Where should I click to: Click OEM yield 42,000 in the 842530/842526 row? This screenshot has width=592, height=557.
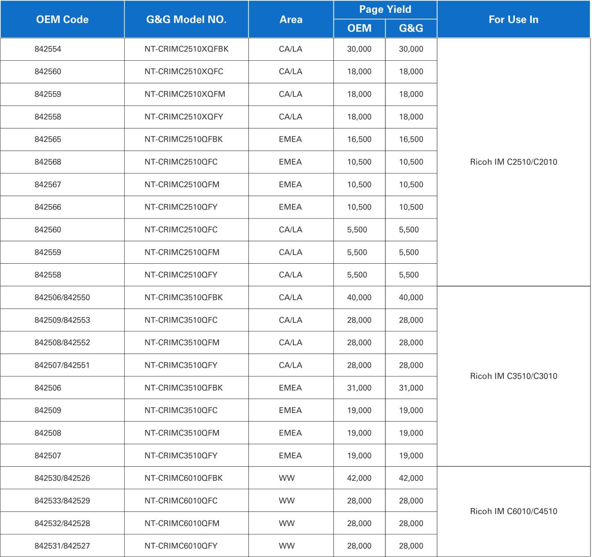359,478
